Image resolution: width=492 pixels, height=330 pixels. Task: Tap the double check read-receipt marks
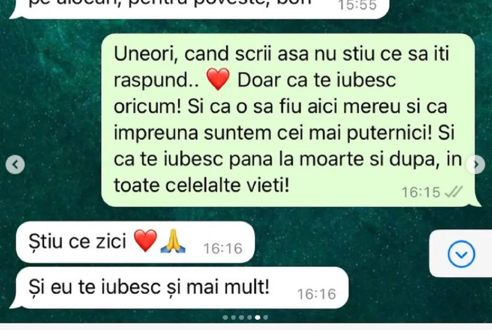454,192
